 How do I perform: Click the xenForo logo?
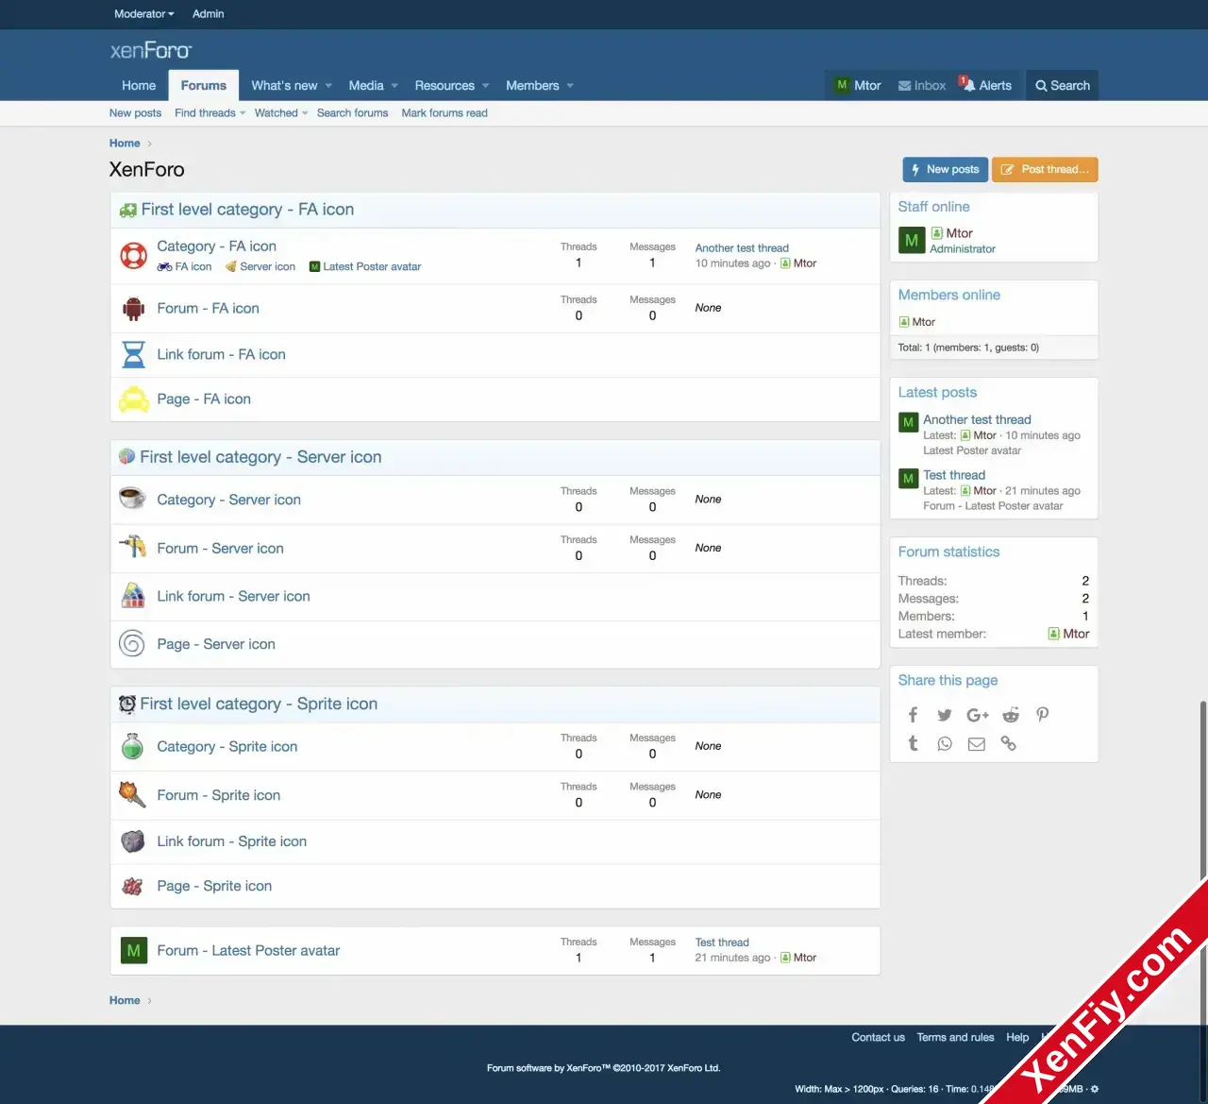coord(151,50)
